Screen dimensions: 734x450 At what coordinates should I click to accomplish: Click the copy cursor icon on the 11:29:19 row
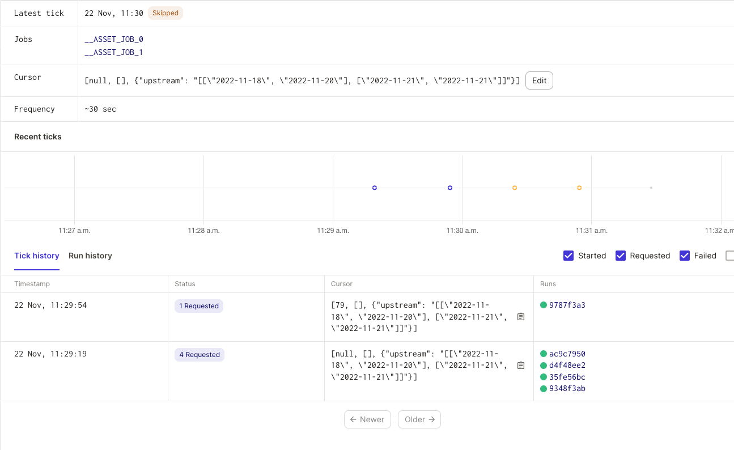tap(521, 366)
